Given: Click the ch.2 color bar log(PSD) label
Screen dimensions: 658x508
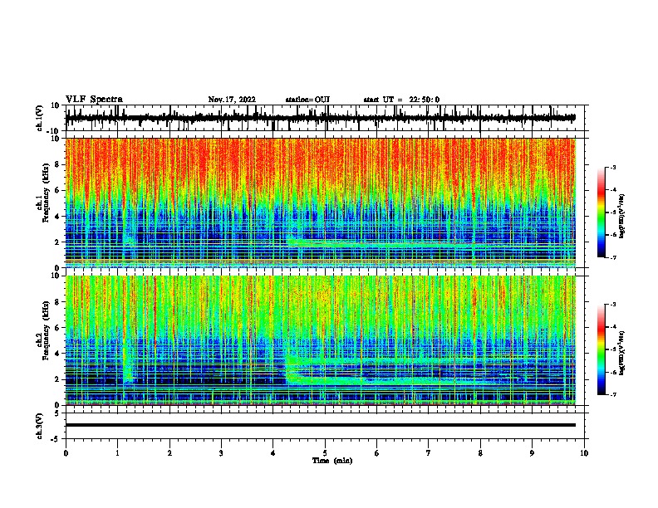Looking at the screenshot, I should click(x=621, y=353).
